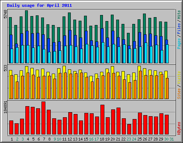The width and height of the screenshot is (183, 143).
Task: Click the red KBytes bar for day 18
Action: 103,120
